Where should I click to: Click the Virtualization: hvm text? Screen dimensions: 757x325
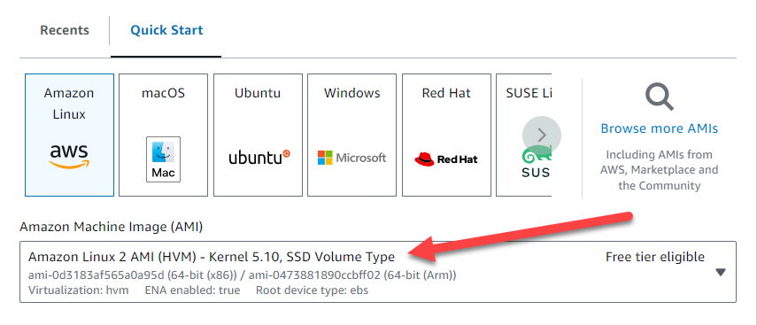[79, 290]
